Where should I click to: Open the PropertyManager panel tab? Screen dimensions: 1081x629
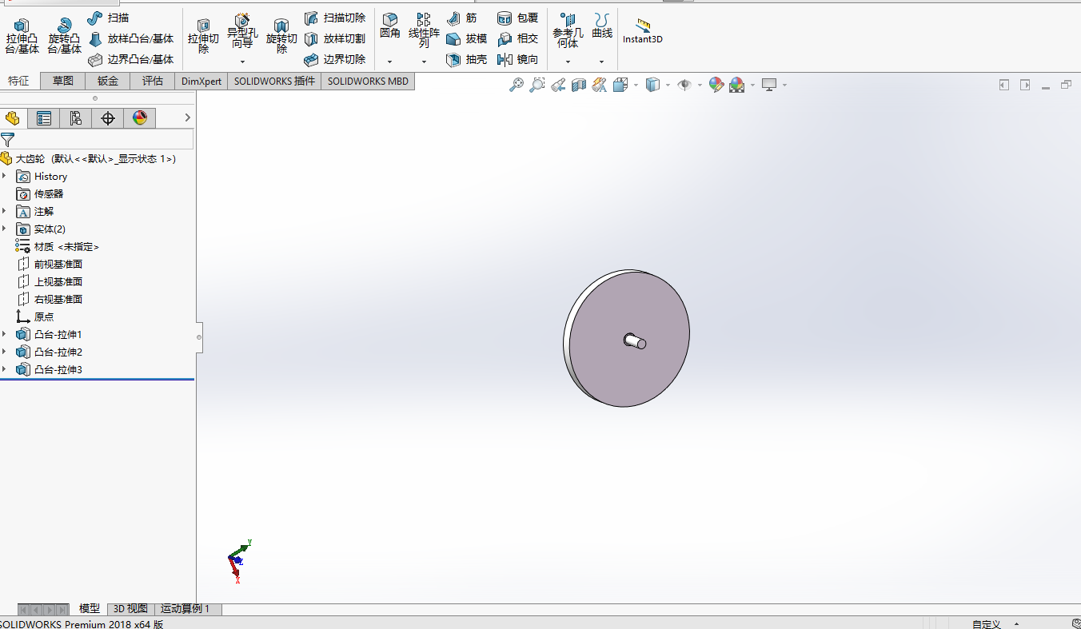coord(44,118)
